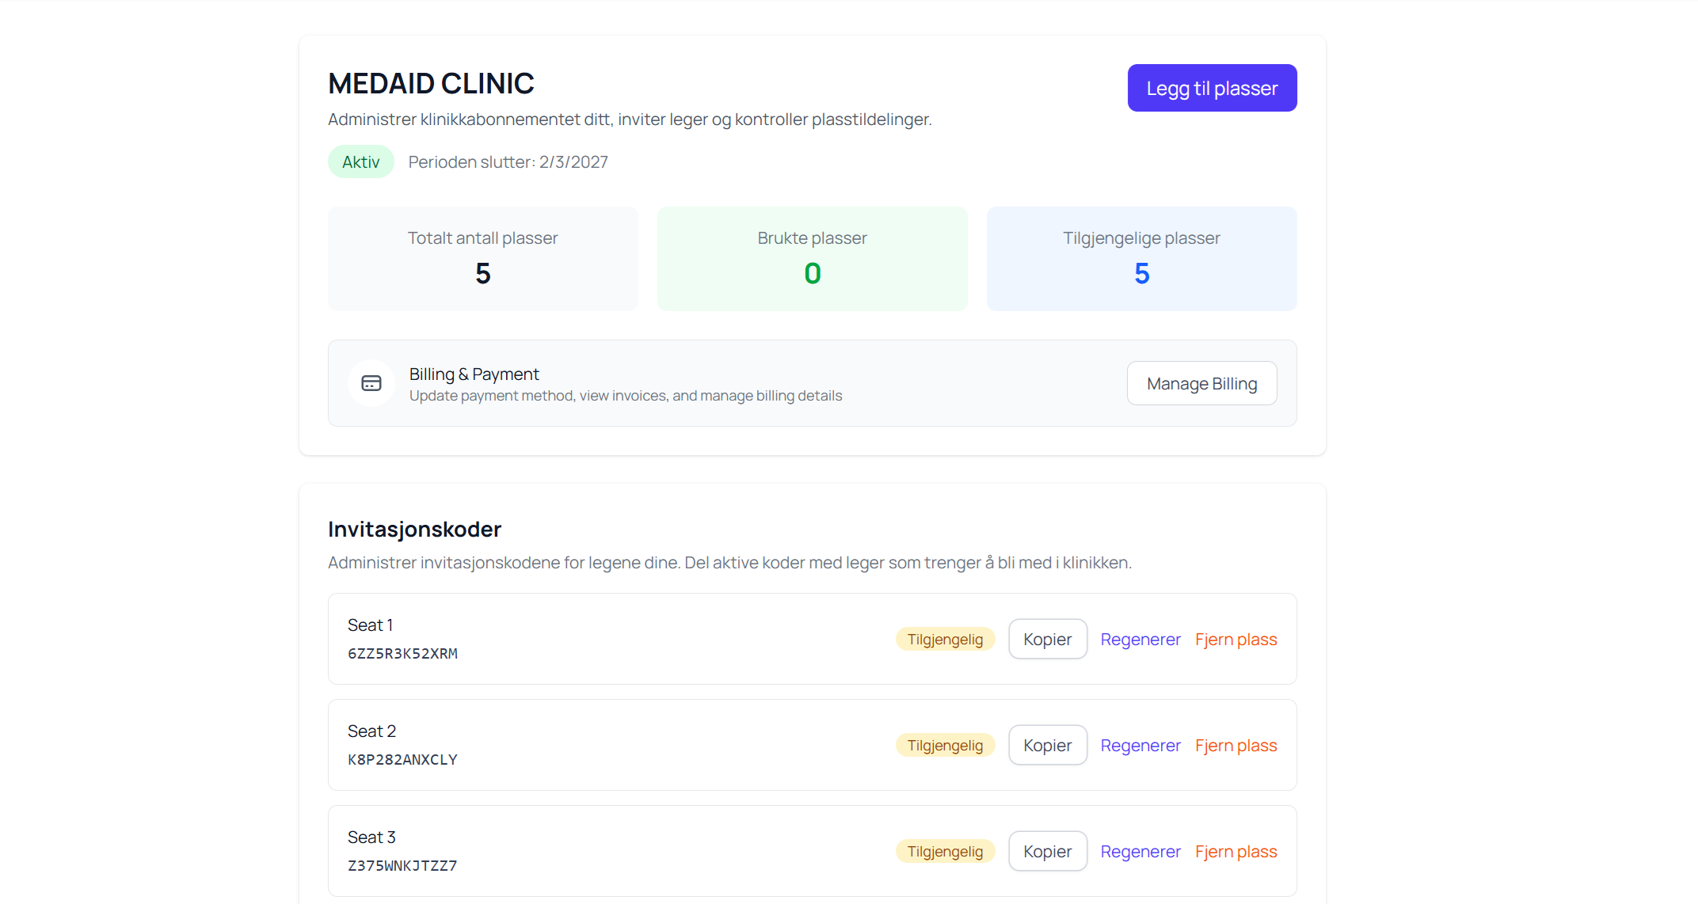Copy the invitation code for Seat 1

pyautogui.click(x=1047, y=639)
